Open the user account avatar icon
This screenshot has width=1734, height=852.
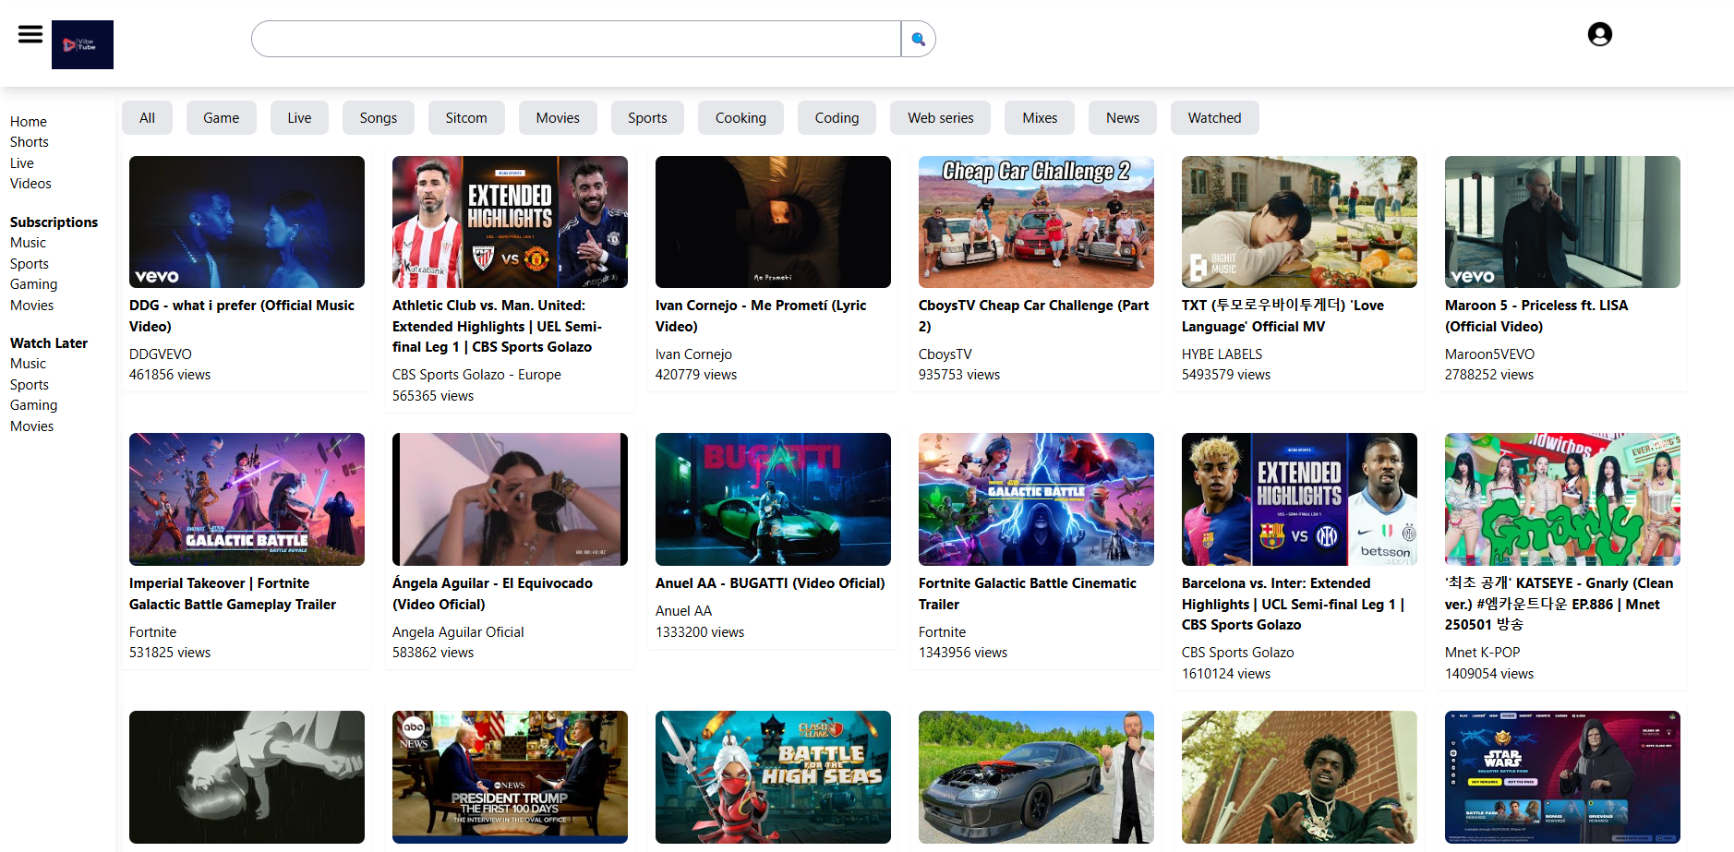click(x=1600, y=34)
